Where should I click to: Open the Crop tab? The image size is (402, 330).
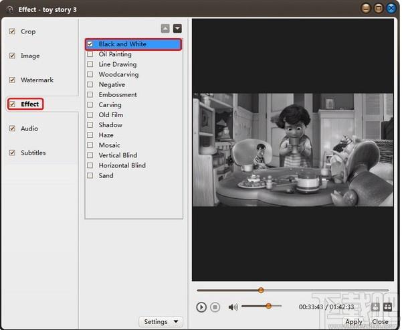[28, 31]
